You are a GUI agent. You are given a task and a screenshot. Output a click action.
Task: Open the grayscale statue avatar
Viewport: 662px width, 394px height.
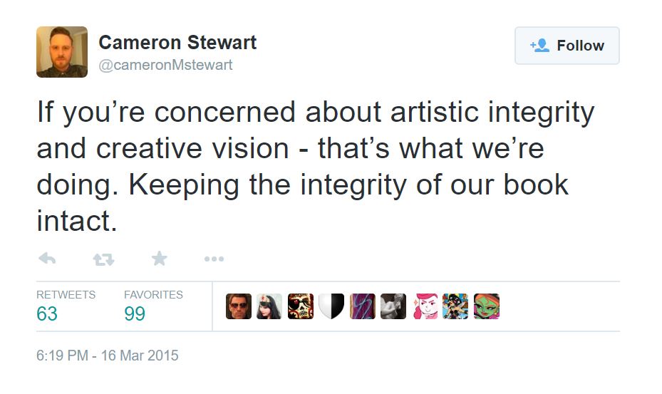(393, 306)
